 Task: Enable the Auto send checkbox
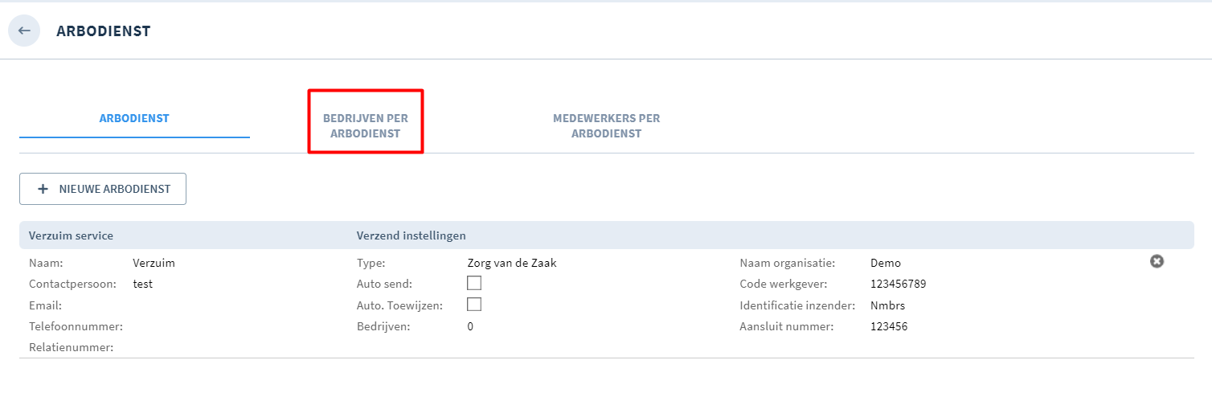pos(474,283)
